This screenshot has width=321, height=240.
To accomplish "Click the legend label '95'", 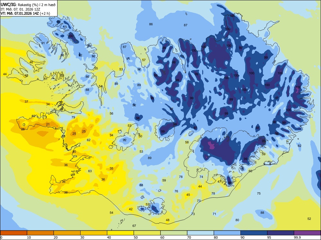I will (269, 237).
